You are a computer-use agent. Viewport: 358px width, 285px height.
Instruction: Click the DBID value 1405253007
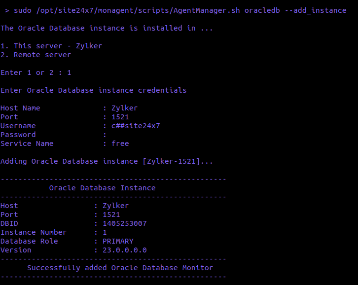click(124, 223)
